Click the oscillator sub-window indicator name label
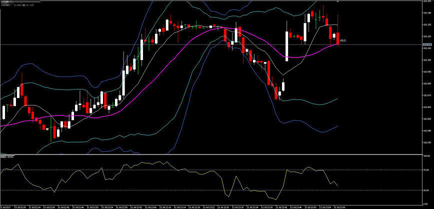This screenshot has width=434, height=209. coord(7,157)
